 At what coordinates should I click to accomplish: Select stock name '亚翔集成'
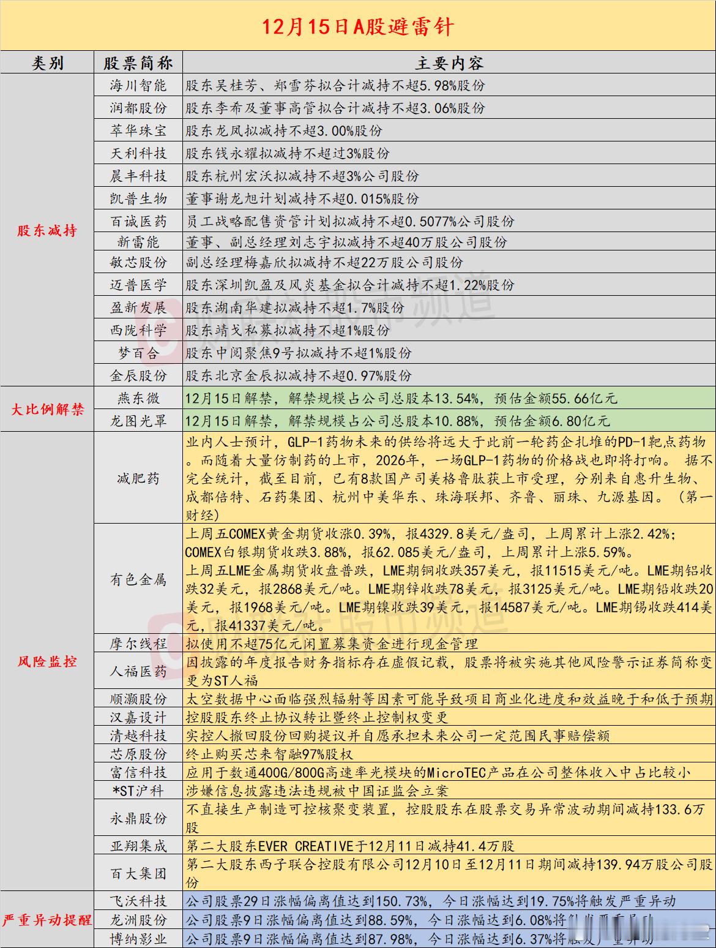click(x=138, y=846)
